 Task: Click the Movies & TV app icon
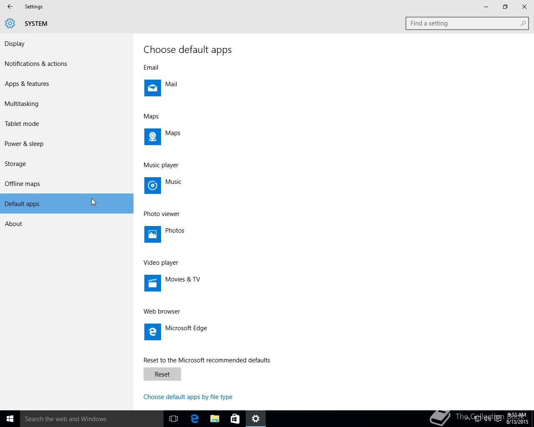[153, 283]
